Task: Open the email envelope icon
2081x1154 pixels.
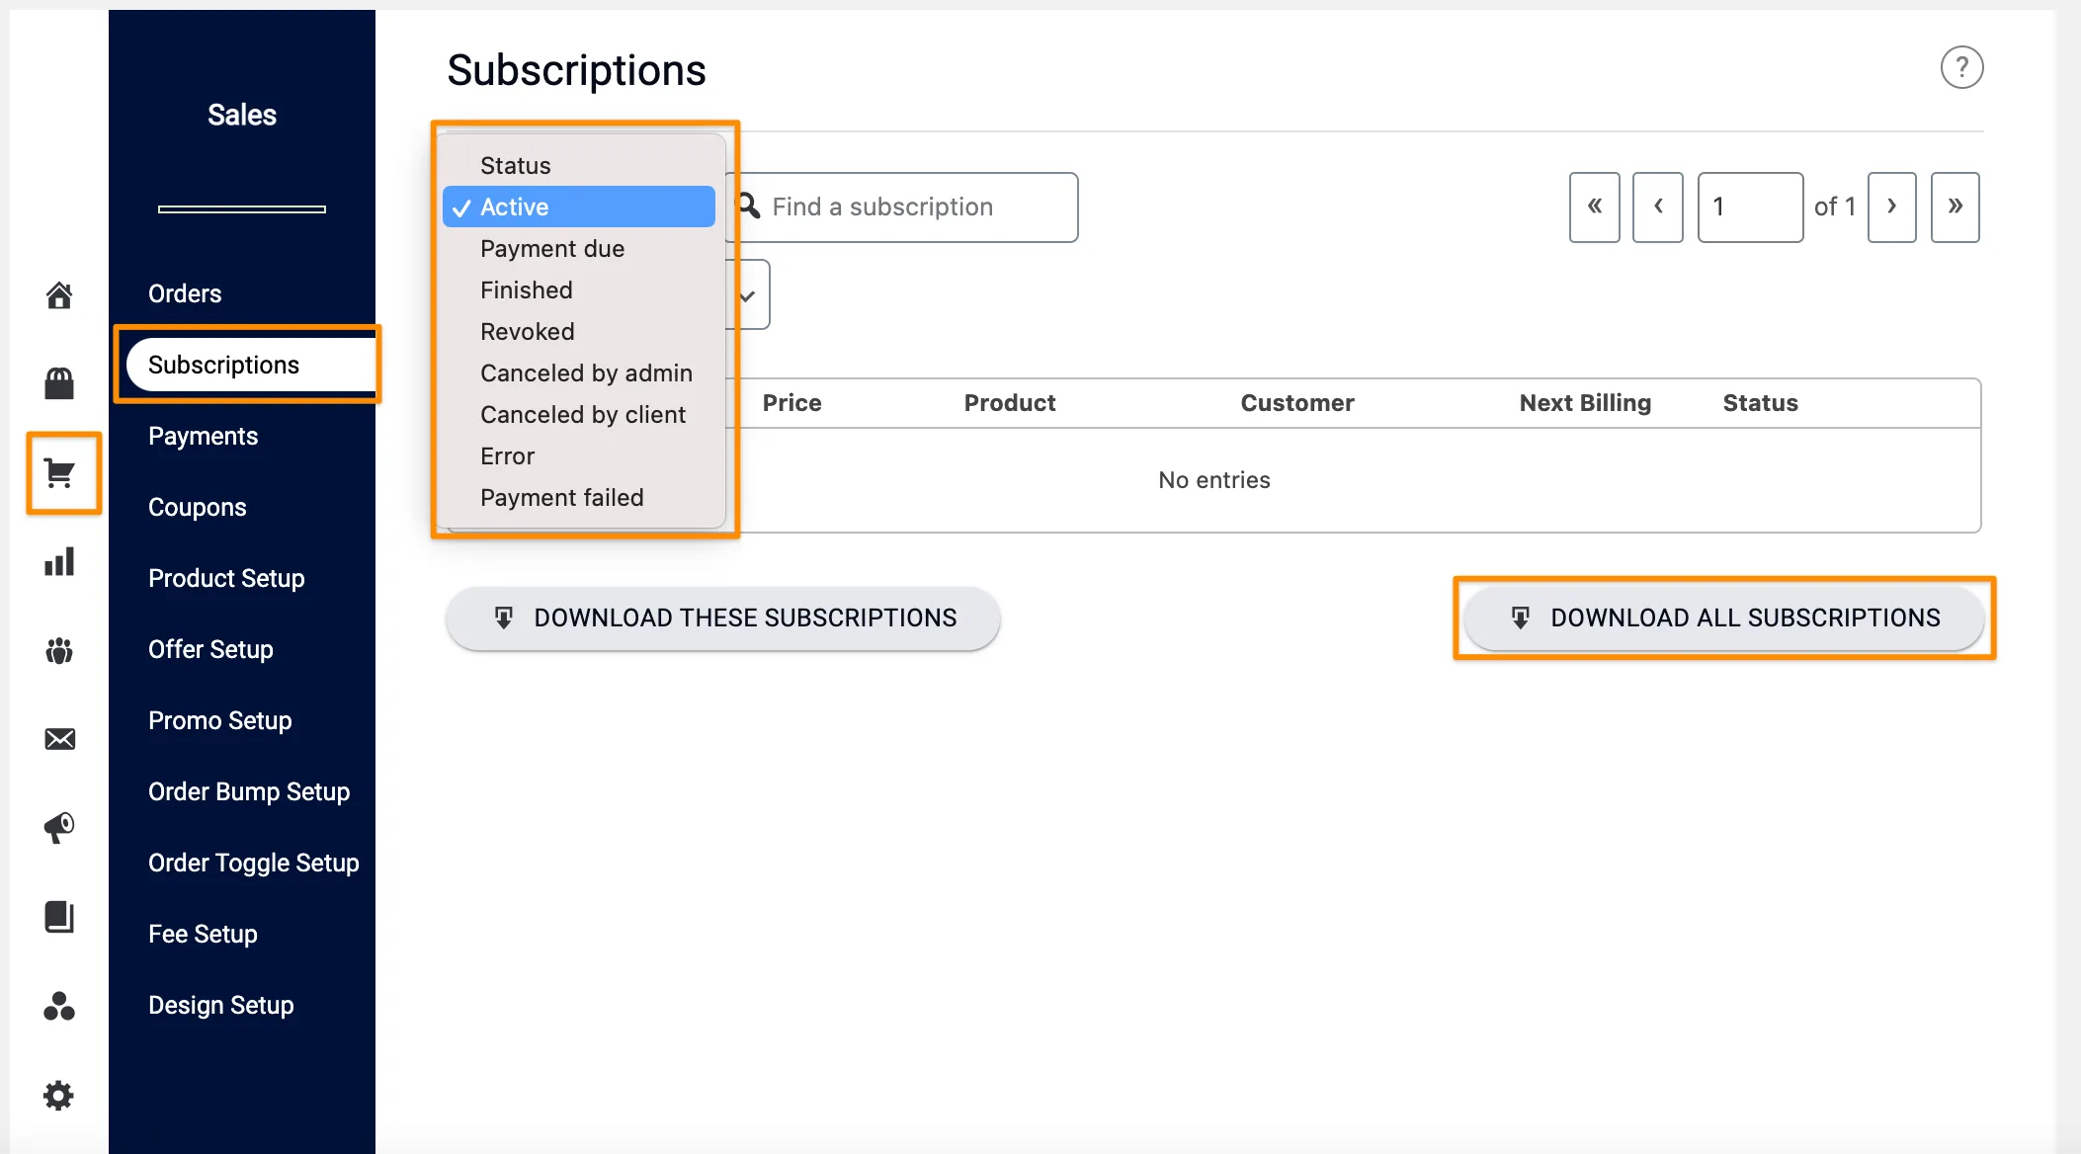Action: 59,739
